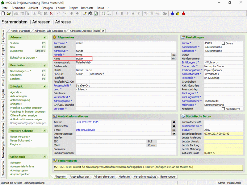
Task: Switch to the Ansprechpartner bottom tab
Action: (x=80, y=177)
